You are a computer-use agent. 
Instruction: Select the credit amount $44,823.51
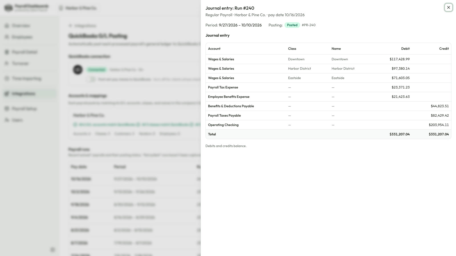pyautogui.click(x=440, y=106)
